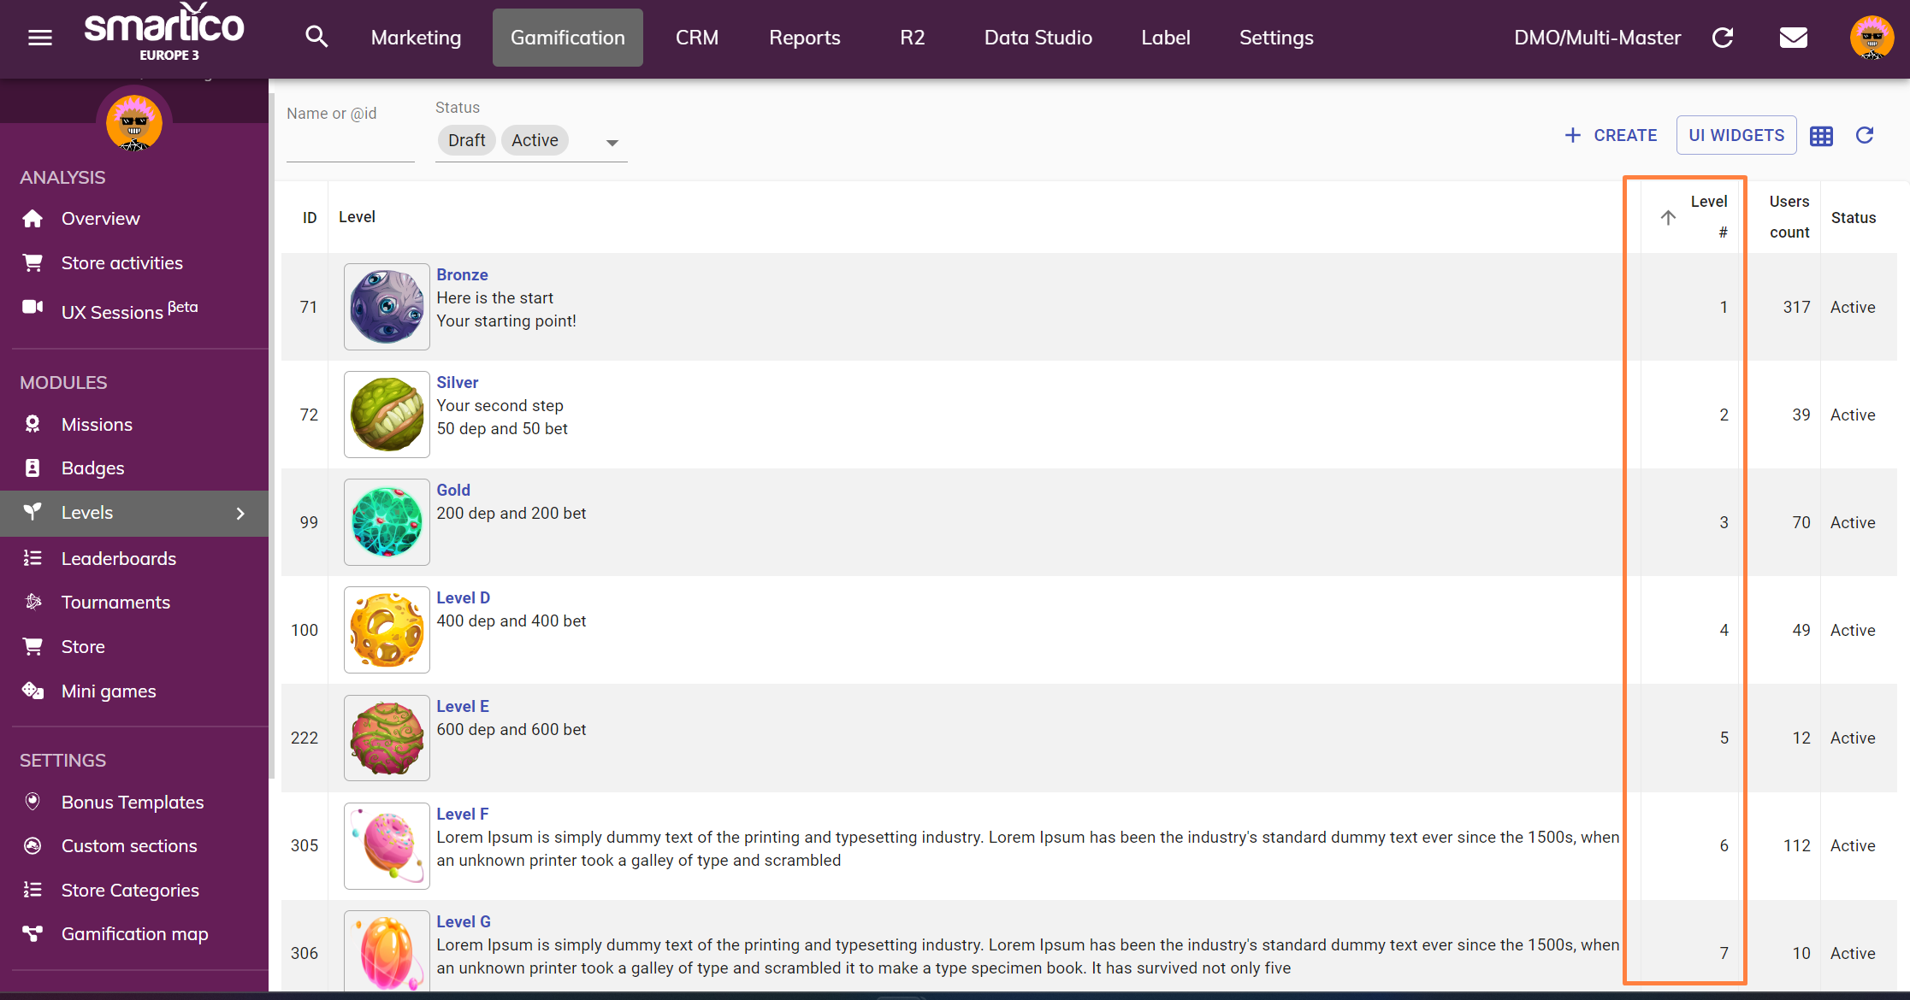Expand the Levels sidebar chevron

(240, 513)
